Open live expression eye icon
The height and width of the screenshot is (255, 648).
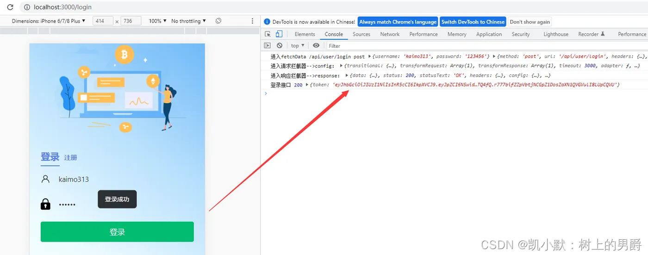[316, 45]
